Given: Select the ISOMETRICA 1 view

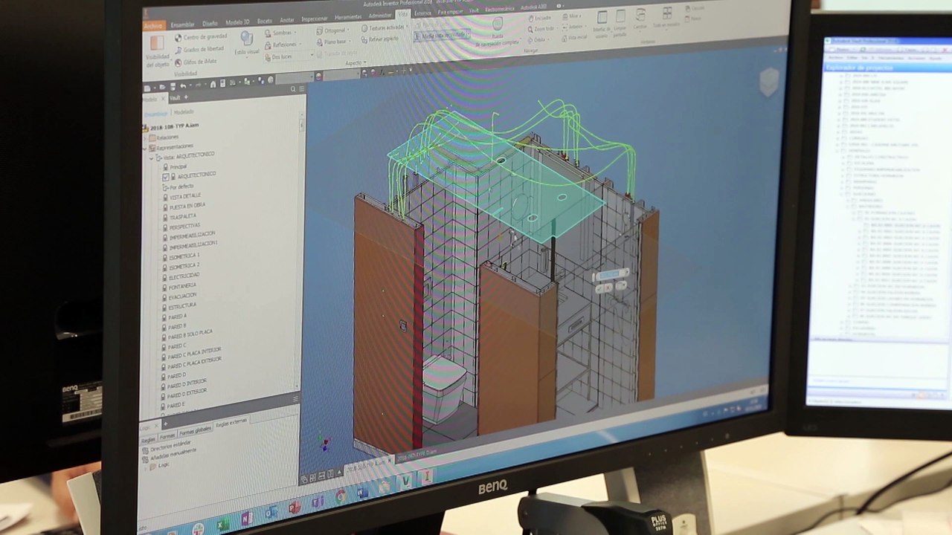Looking at the screenshot, I should [x=182, y=256].
